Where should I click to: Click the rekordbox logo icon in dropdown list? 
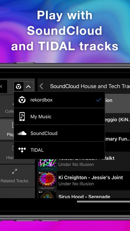click(22, 100)
